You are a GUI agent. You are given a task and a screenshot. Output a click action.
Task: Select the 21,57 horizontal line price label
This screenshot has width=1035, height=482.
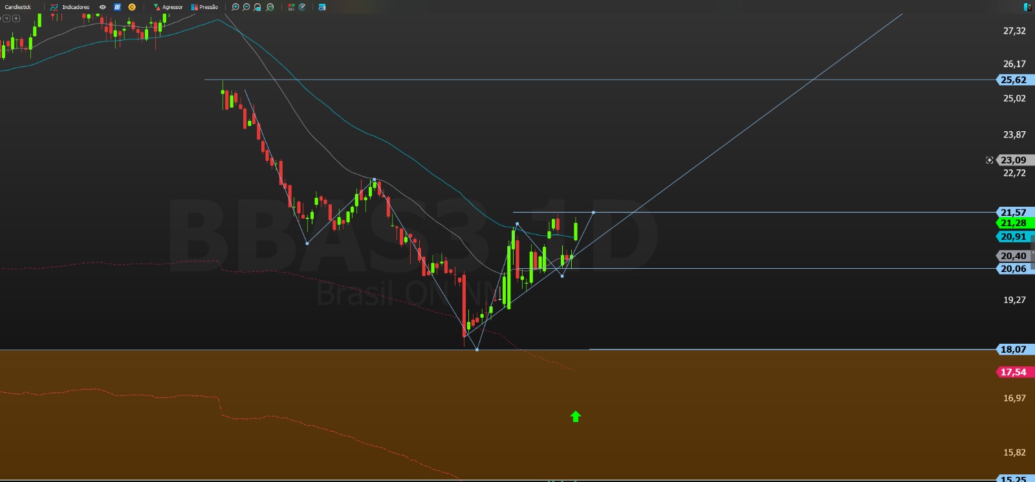point(1013,213)
